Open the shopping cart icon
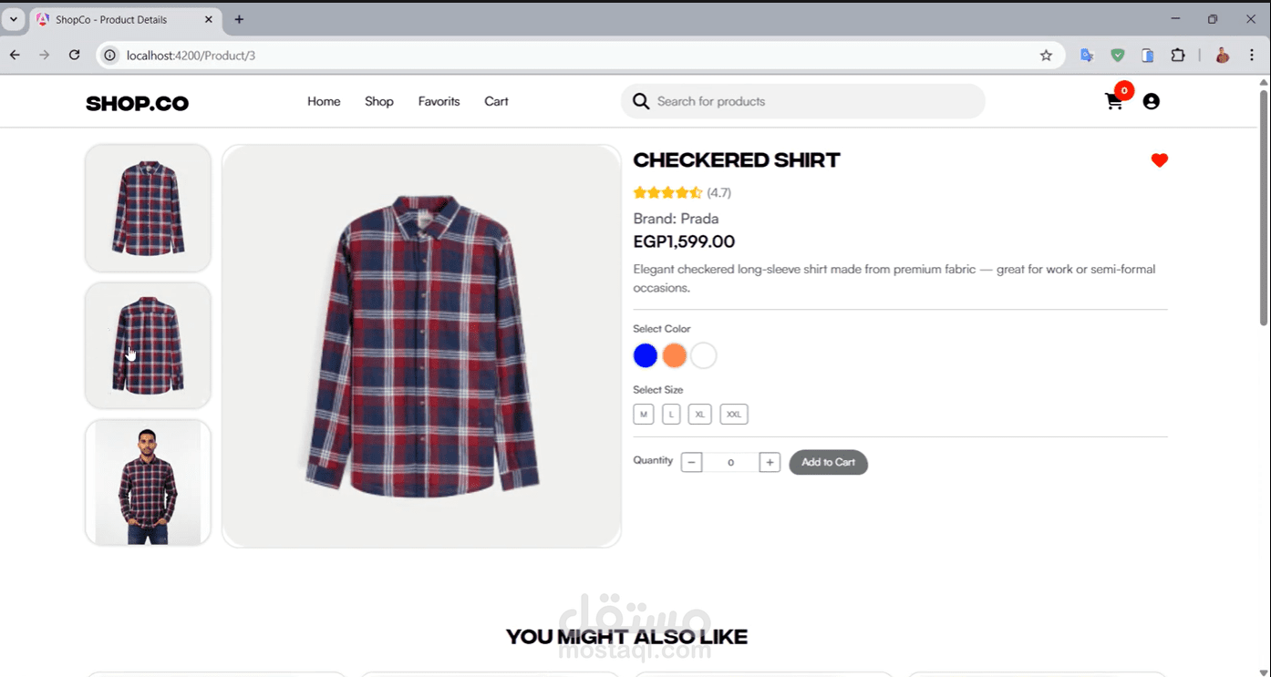Screen dimensions: 1271x677 1113,102
